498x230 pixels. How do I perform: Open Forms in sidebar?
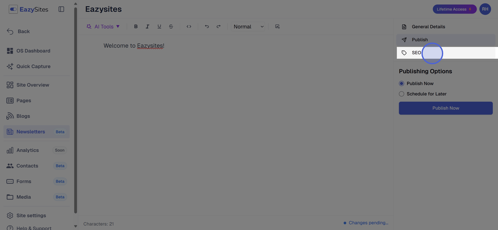(x=36, y=181)
